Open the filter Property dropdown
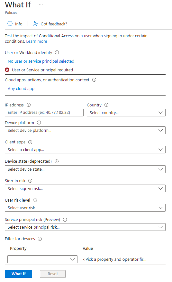172x282 pixels. click(42, 259)
